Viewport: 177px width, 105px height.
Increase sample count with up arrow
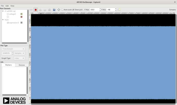coord(12,52)
